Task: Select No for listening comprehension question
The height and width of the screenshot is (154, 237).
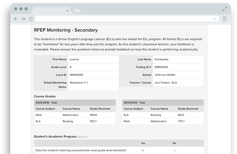Action: [x=175, y=150]
